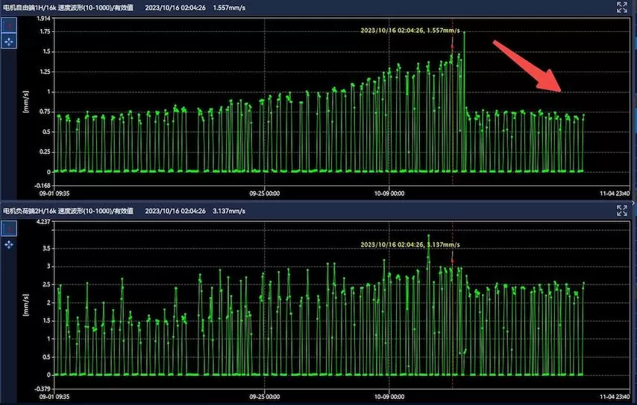This screenshot has height=405, width=637.
Task: Click the highest spike in the bottom chart
Action: click(x=428, y=237)
